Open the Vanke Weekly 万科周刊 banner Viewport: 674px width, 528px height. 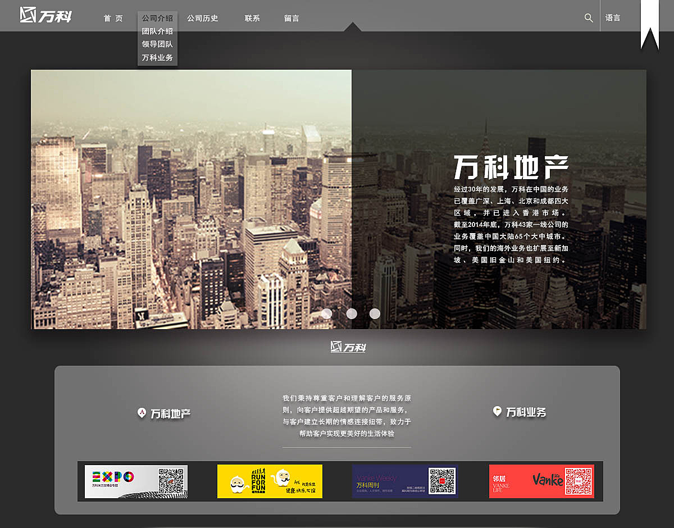click(x=405, y=481)
